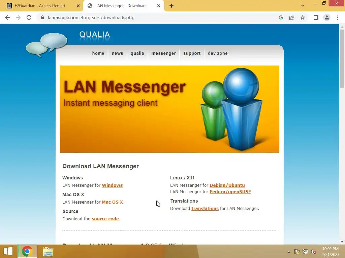
Task: Follow the translations download link
Action: point(205,208)
